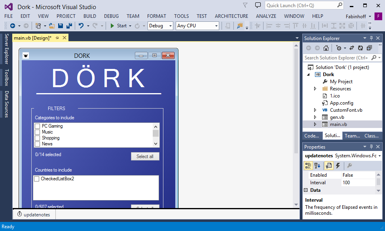385x231 pixels.
Task: Click the Collapse All icon in Solution Explorer
Action: [x=369, y=48]
